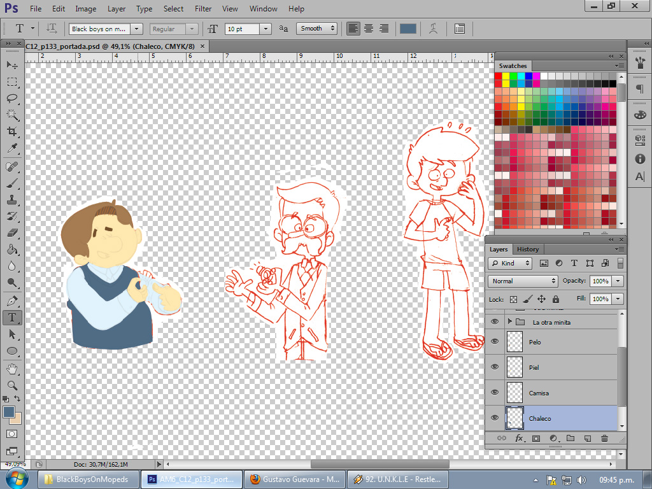The image size is (652, 489).
Task: Hide the La otra minita group
Action: tap(494, 322)
